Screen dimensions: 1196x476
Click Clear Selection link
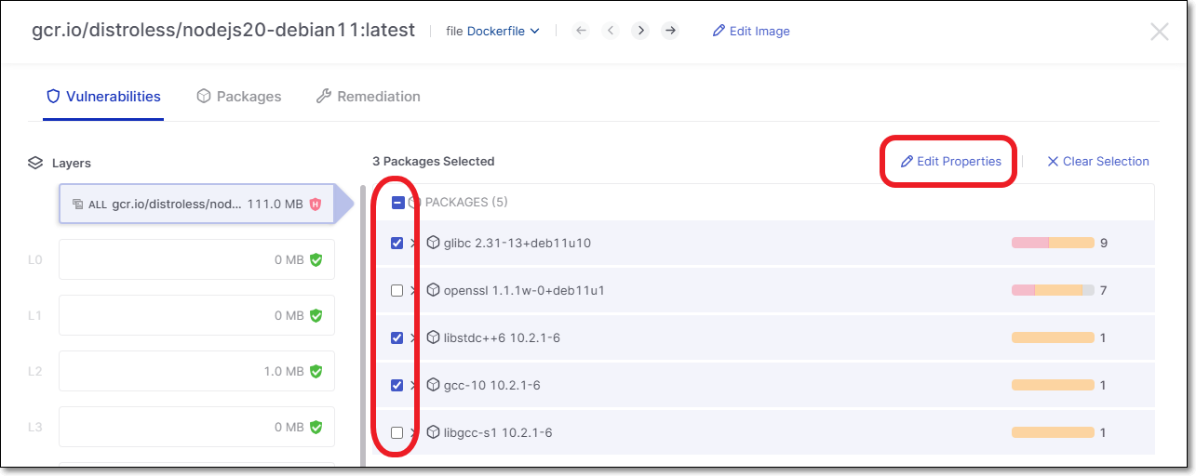tap(1098, 162)
